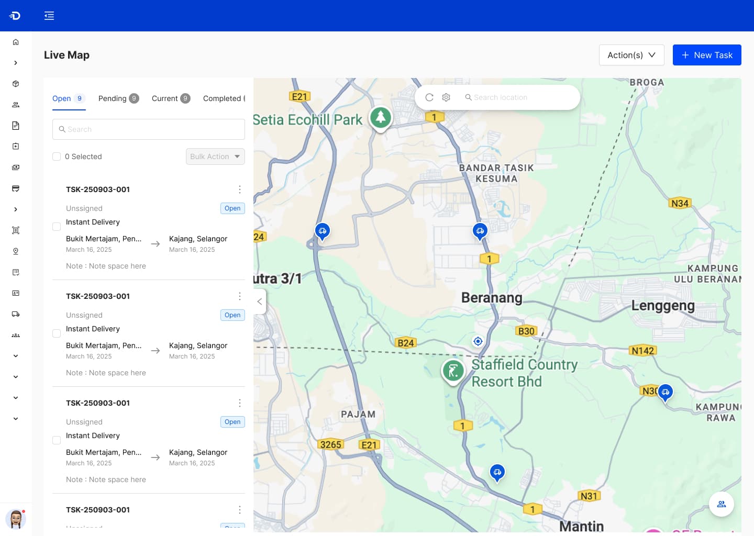
Task: Switch to the Current tab
Action: coord(171,98)
